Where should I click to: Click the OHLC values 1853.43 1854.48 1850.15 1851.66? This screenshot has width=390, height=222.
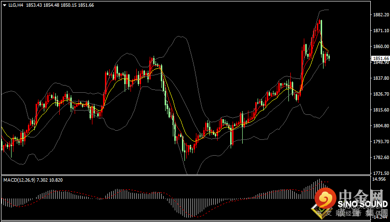pyautogui.click(x=60, y=5)
